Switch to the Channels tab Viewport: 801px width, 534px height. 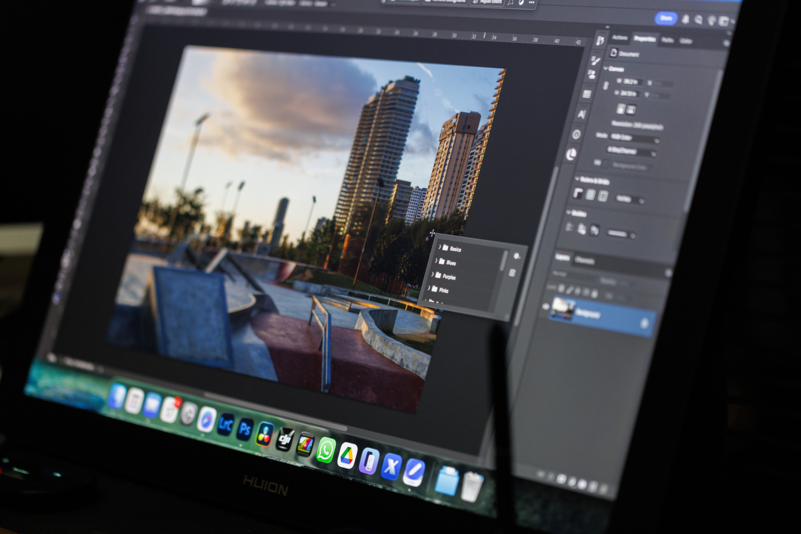(x=584, y=261)
